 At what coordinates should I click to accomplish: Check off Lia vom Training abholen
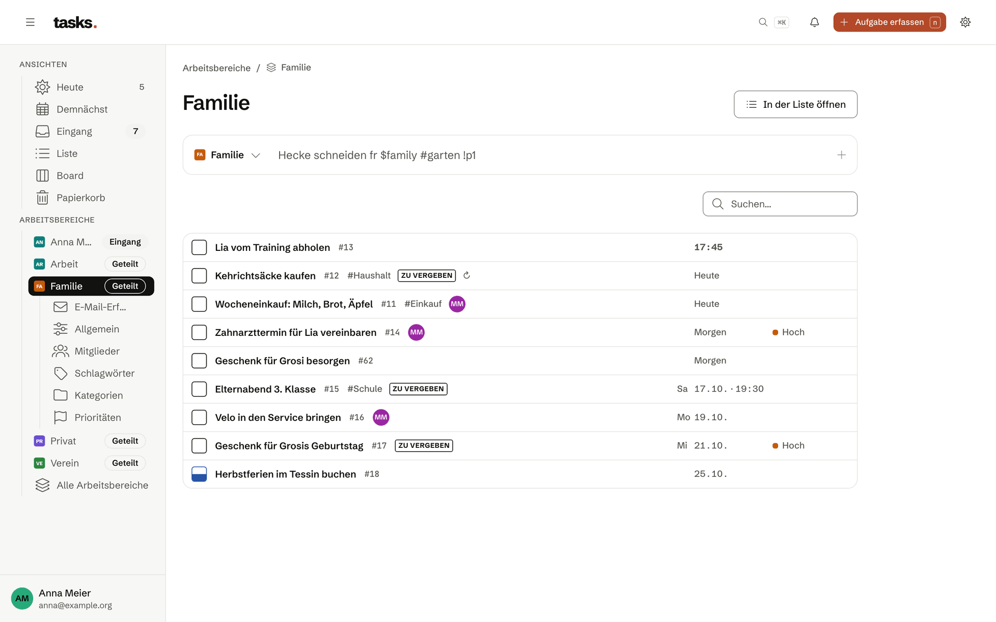(199, 247)
